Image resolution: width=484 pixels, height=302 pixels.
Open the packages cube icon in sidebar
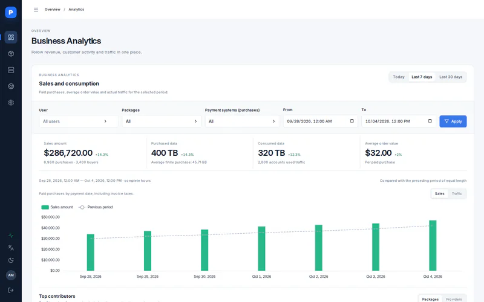(x=11, y=54)
